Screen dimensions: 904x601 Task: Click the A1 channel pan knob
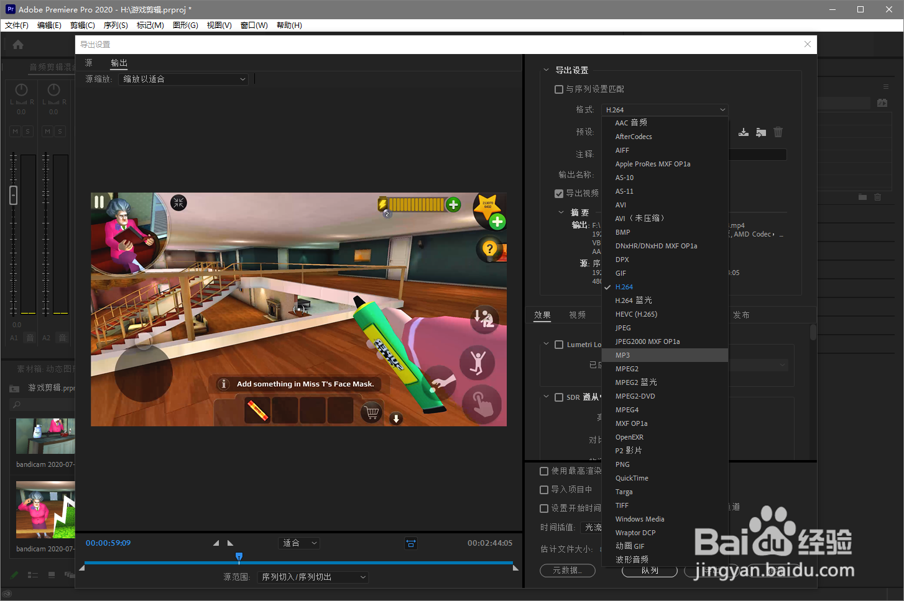(21, 90)
